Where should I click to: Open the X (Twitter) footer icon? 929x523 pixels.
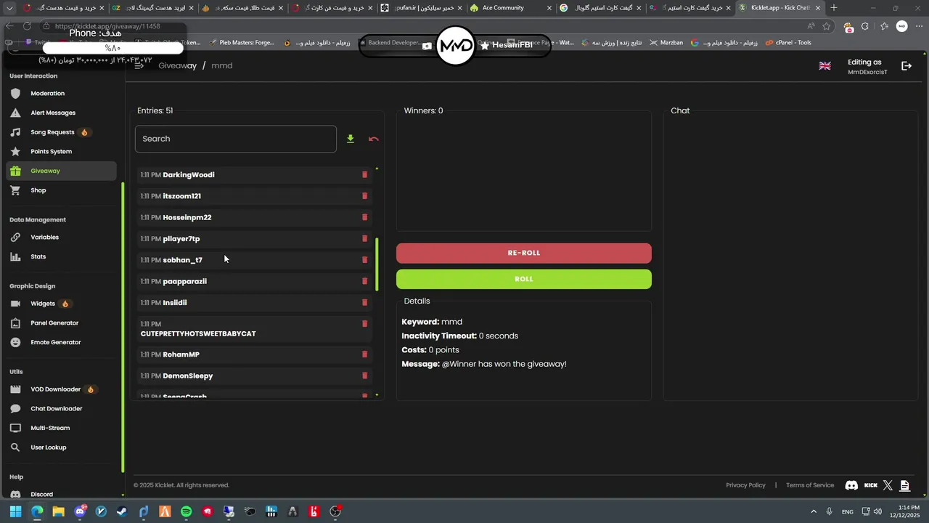(888, 485)
